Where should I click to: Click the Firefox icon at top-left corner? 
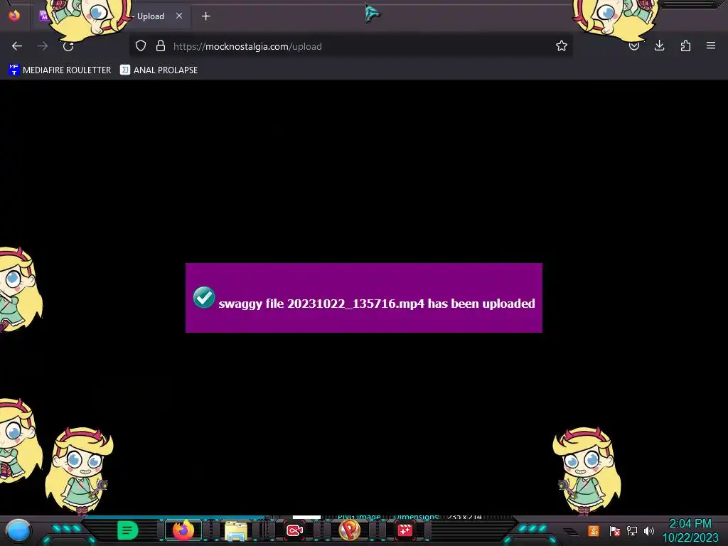(x=14, y=16)
